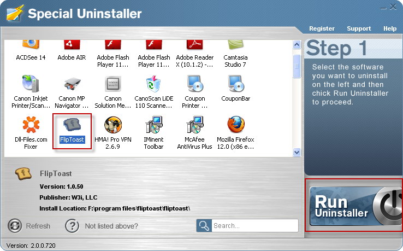Select the McAfee AntiVirus Plus icon
Viewport: 403px width, 251px height.
[195, 125]
